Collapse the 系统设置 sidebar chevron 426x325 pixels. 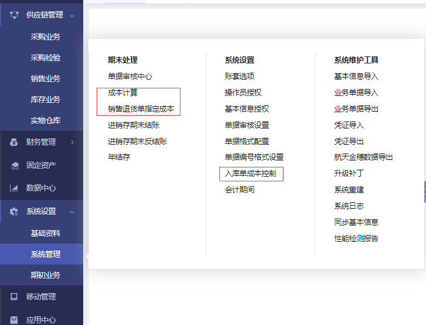click(x=72, y=212)
